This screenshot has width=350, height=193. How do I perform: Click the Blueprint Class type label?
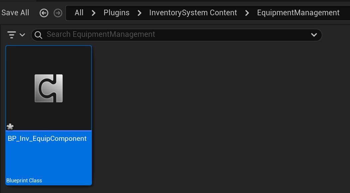point(24,181)
